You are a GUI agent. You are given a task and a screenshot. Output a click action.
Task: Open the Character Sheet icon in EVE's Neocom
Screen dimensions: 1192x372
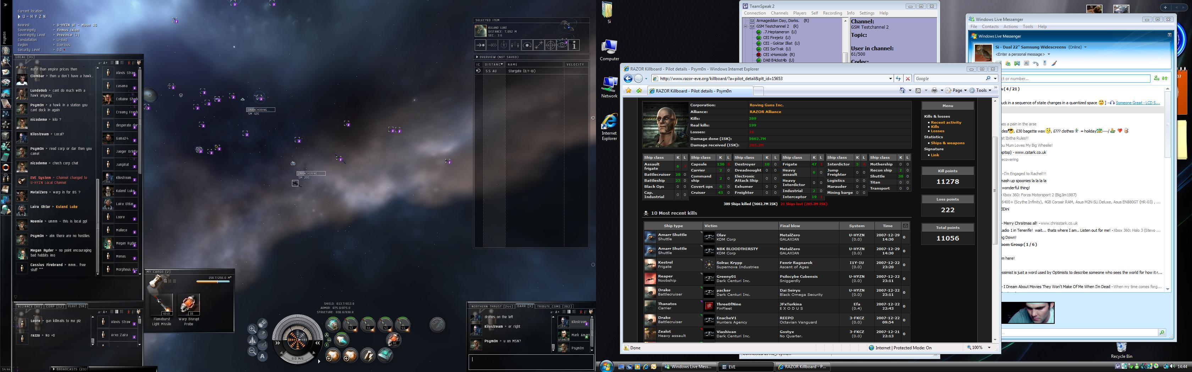(6, 50)
